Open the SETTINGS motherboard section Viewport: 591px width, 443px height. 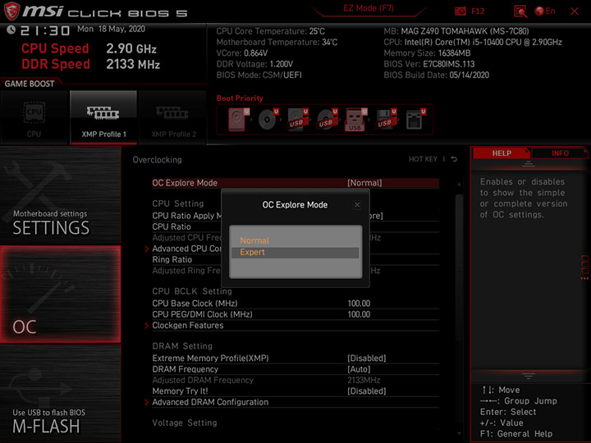tap(60, 195)
